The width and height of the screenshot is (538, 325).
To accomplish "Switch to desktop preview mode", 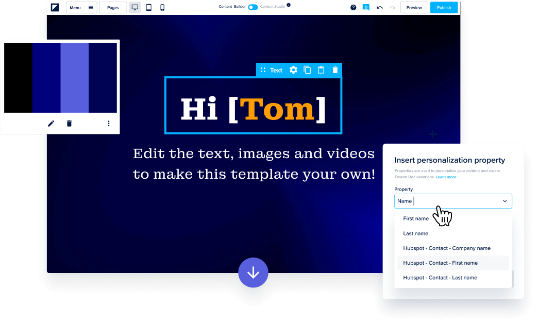I will pyautogui.click(x=135, y=8).
